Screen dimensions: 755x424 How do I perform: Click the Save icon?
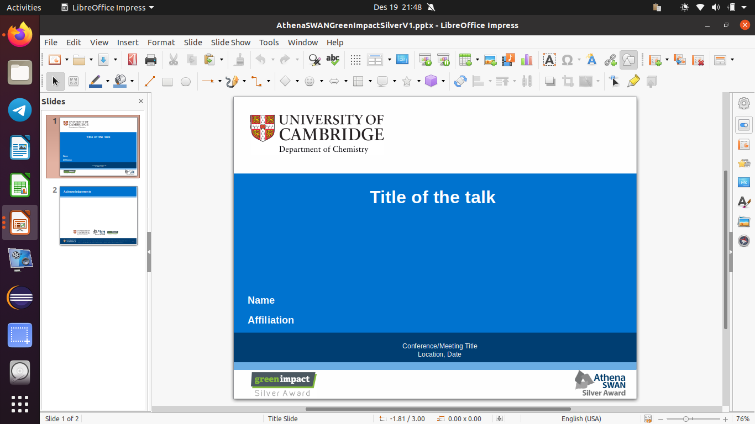pyautogui.click(x=103, y=60)
